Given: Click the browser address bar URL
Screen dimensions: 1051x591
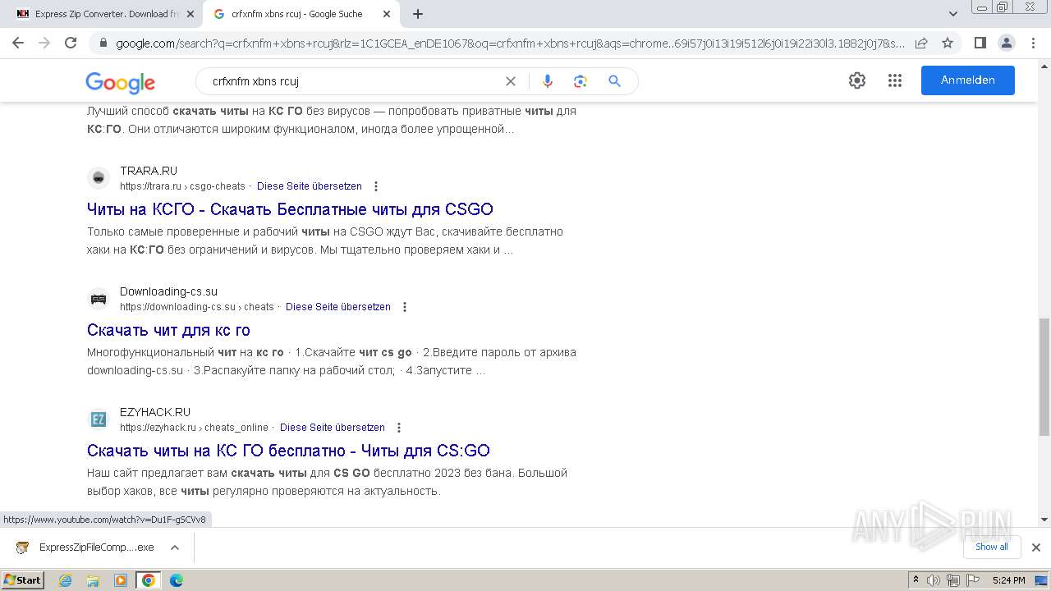Looking at the screenshot, I should tap(509, 43).
